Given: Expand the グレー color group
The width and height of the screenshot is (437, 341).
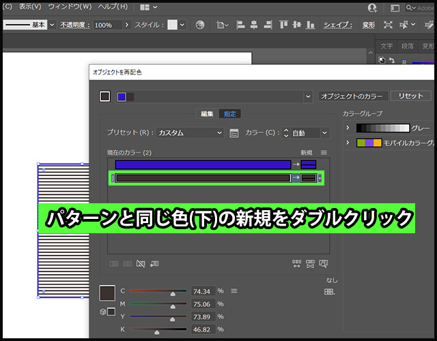Looking at the screenshot, I should (348, 128).
